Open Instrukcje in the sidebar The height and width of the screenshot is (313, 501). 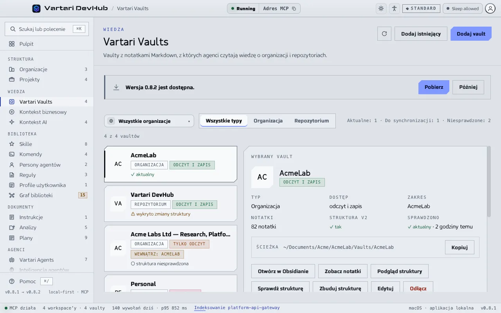[47, 217]
